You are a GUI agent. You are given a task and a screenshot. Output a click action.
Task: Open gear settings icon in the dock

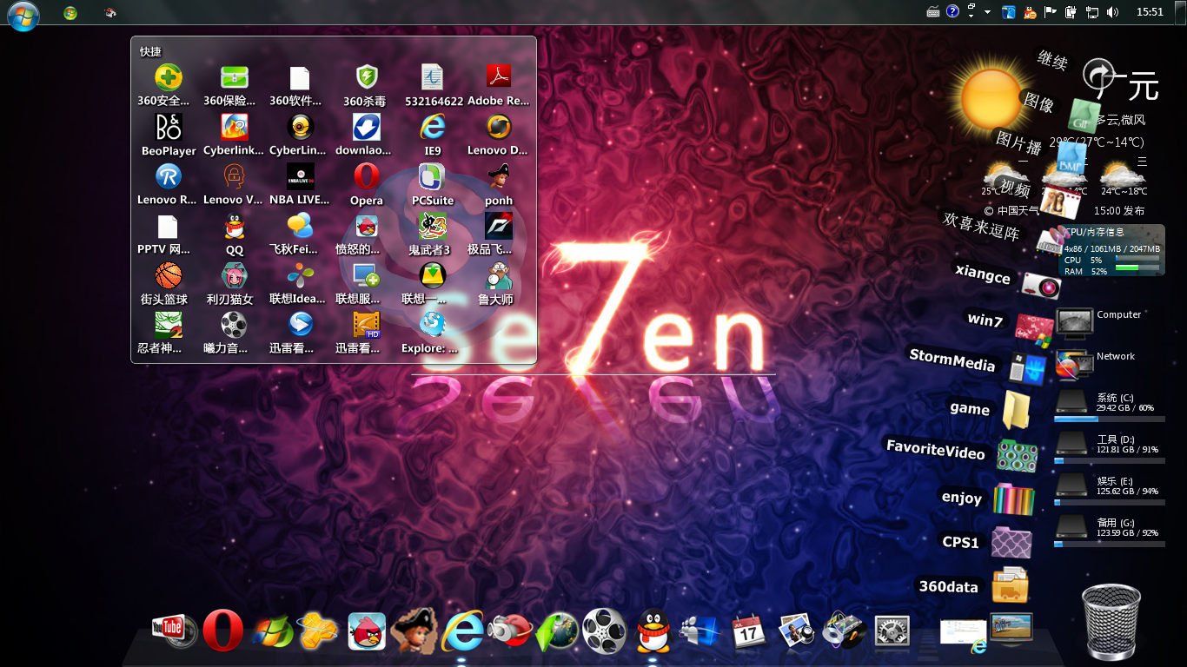pos(892,632)
